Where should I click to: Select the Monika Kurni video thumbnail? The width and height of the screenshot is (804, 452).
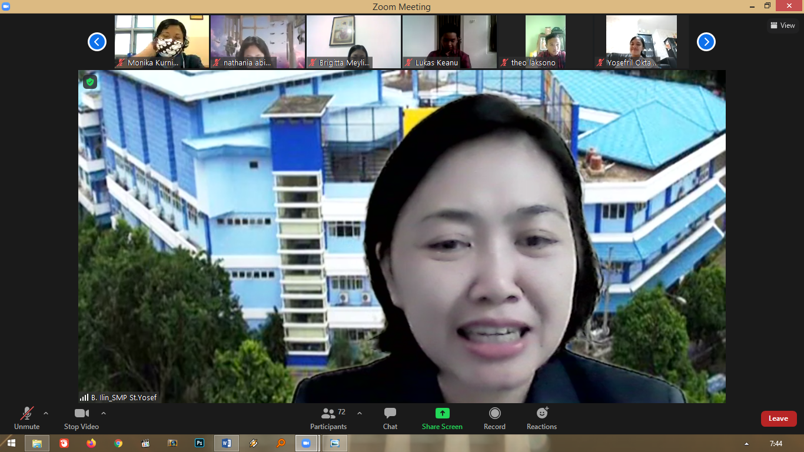tap(162, 42)
